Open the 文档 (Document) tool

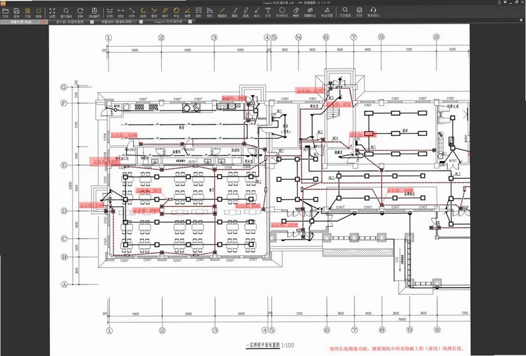(28, 12)
